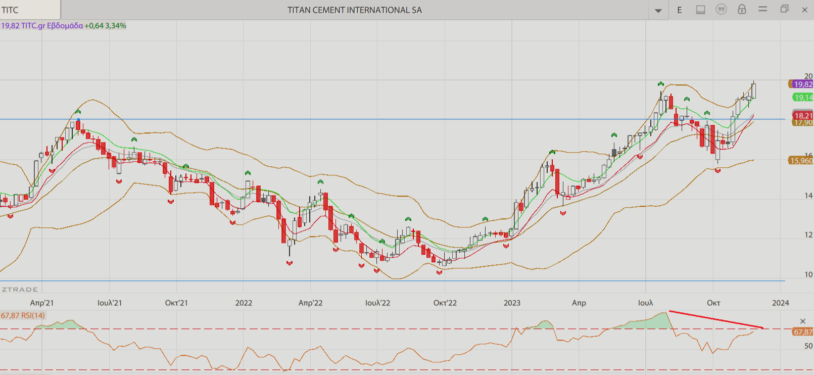Click the red 18,21 price tag

click(802, 116)
